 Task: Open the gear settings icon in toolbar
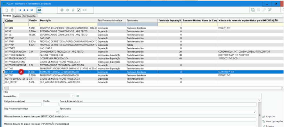(x=68, y=10)
